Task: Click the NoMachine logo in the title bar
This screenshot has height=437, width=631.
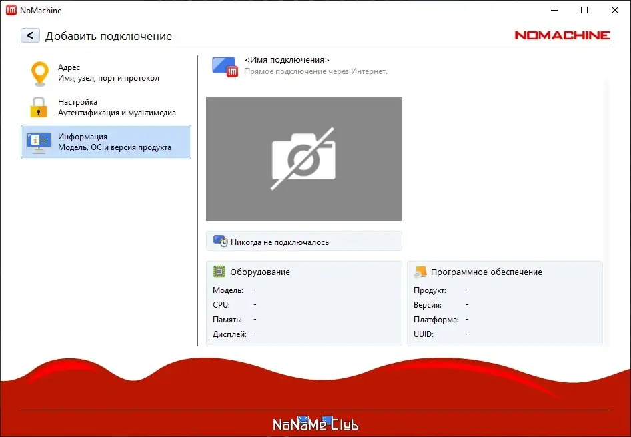Action: click(x=10, y=10)
